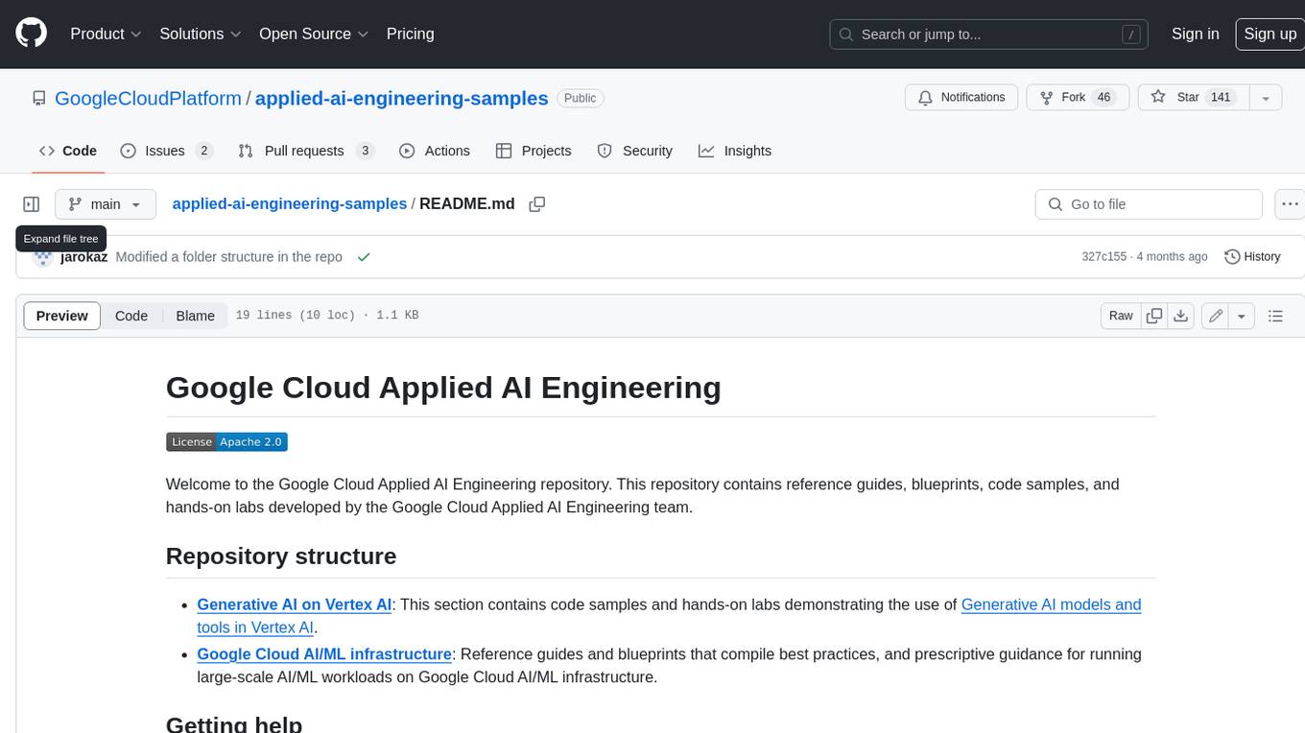Viewport: 1305px width, 733px height.
Task: Open more edit options dropdown arrow
Action: pos(1242,316)
